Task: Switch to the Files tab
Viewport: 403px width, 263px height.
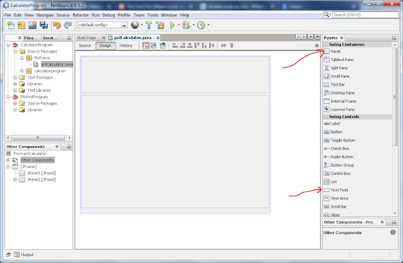Action: (x=29, y=38)
